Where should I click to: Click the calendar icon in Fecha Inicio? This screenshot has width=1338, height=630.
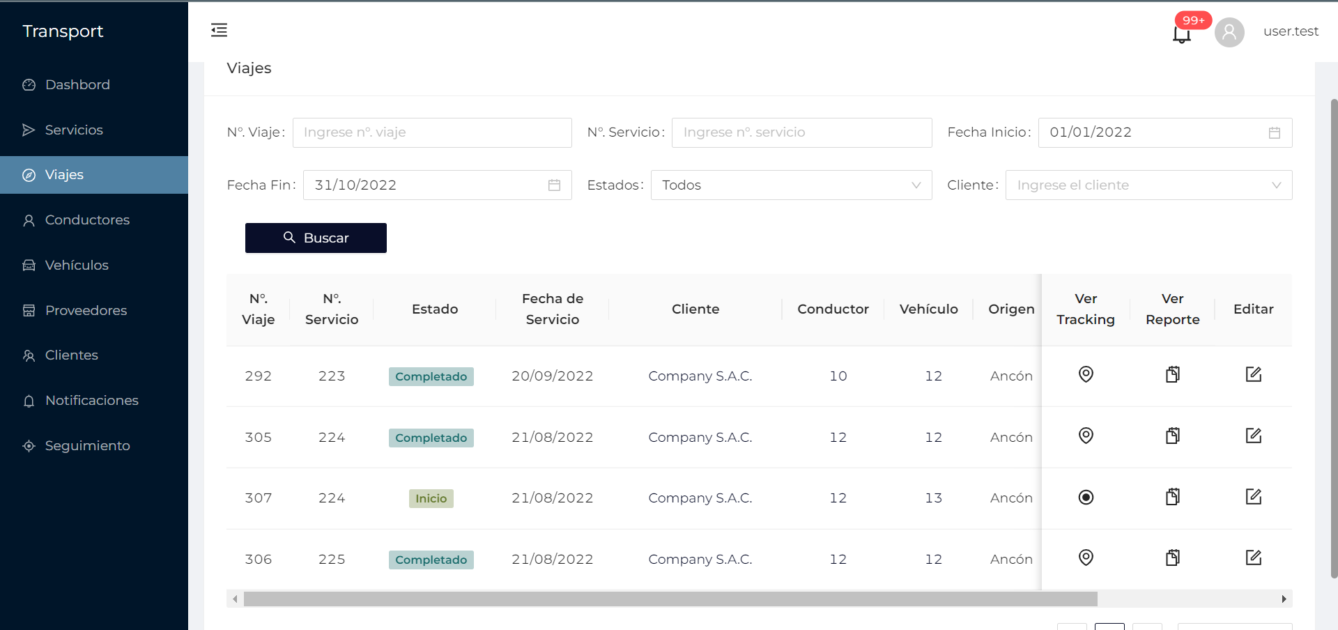pos(1275,132)
